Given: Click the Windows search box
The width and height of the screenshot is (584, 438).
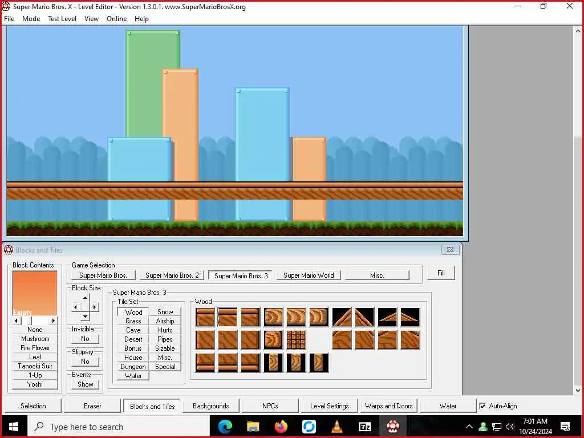Looking at the screenshot, I should pyautogui.click(x=119, y=427).
